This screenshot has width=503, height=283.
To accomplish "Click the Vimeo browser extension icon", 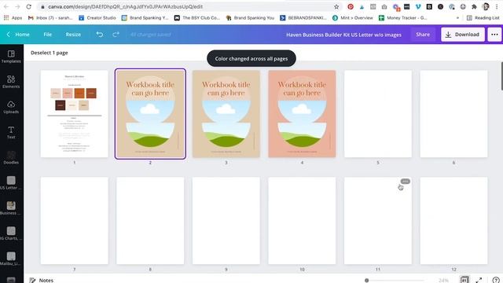I will coord(418,6).
